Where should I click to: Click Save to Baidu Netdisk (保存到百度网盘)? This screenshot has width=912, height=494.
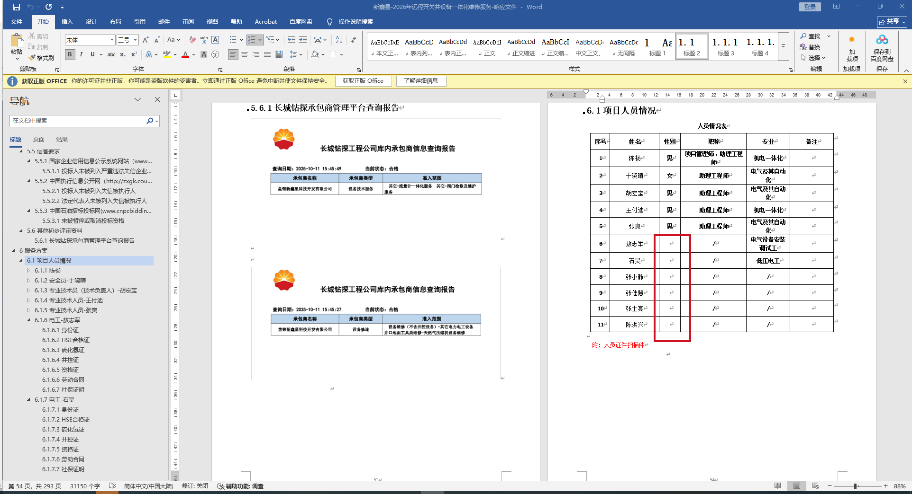882,48
